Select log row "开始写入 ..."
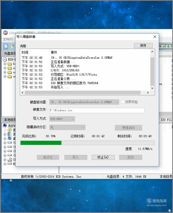173x213 pixels. (85, 87)
